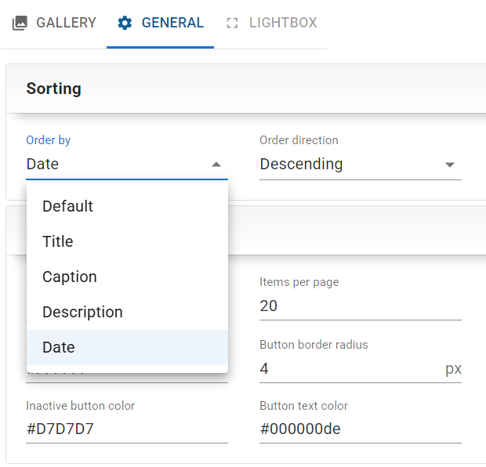Focus the Button border radius input
The height and width of the screenshot is (467, 486).
click(349, 368)
